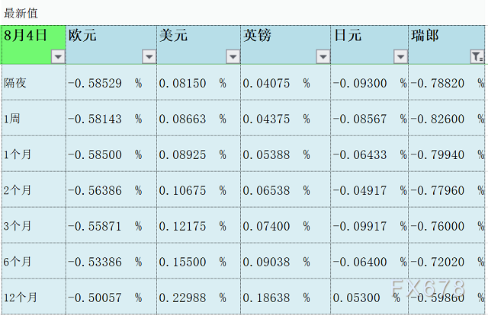Open the 日元 column filter dropdown
Screen dimensions: 488x315
click(x=400, y=57)
